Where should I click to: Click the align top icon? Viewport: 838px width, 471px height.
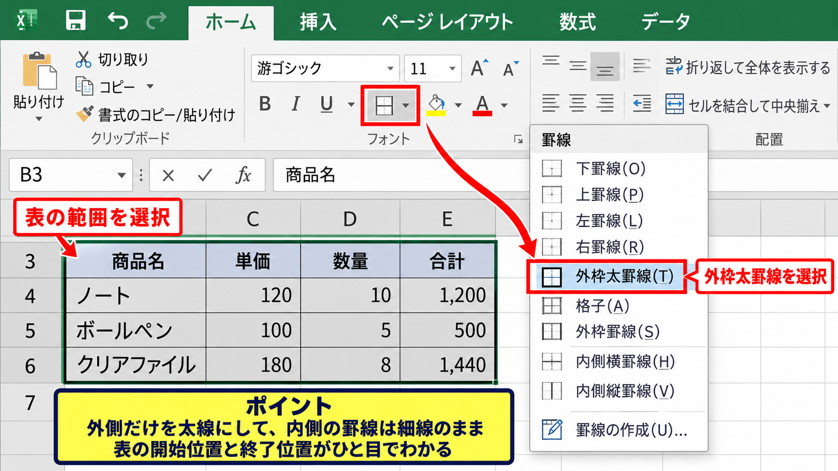[x=551, y=62]
